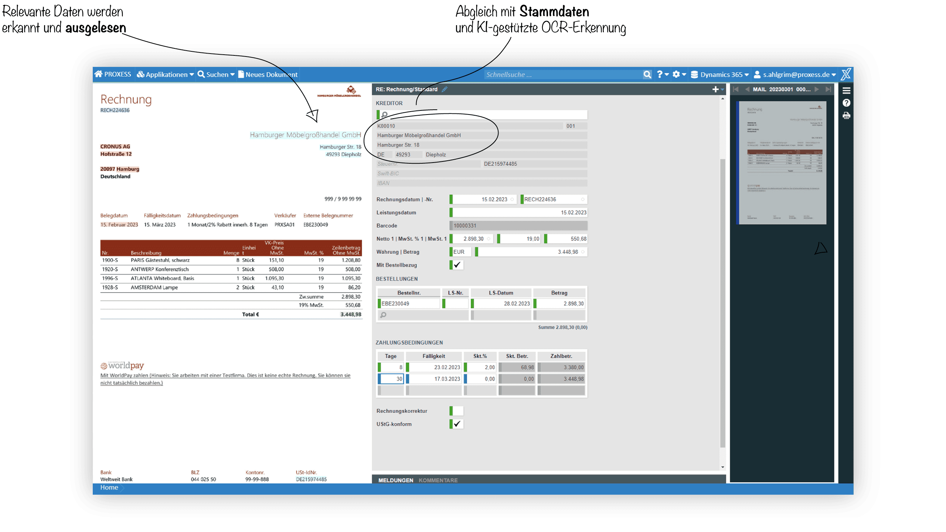Click the MwSt. % field 19,00
The image size is (946, 532).
519,239
